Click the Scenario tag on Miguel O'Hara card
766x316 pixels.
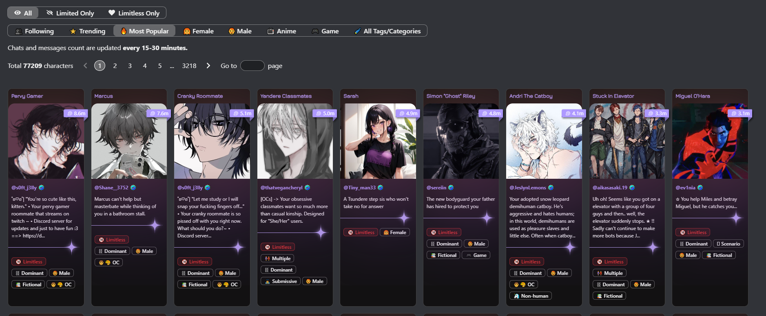(728, 244)
